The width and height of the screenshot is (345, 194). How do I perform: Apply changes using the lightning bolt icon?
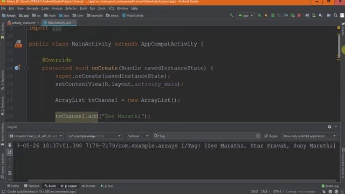click(x=266, y=16)
